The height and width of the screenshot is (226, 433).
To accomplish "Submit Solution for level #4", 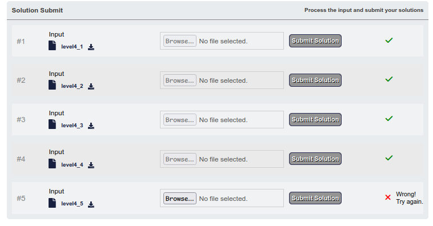I will pos(315,159).
